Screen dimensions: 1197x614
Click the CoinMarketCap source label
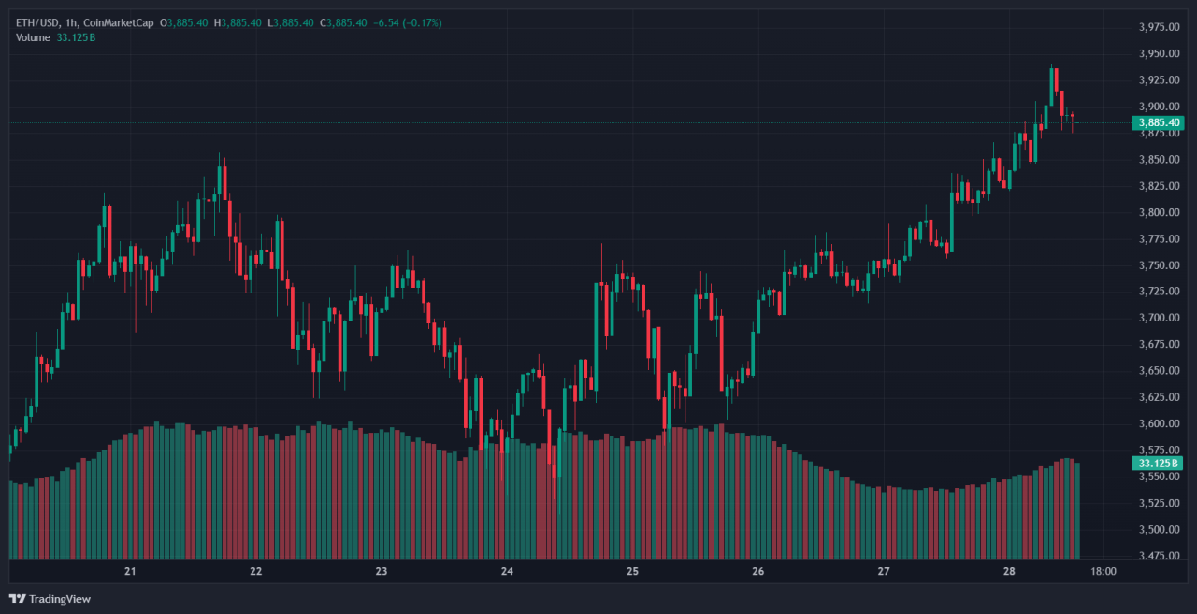[120, 22]
